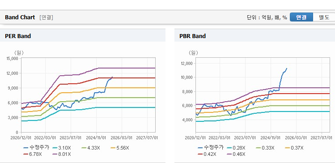The image size is (335, 163).
Task: Toggle the 5.56X legend entry
Action: pos(119,148)
